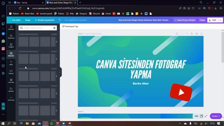The image size is (224, 126).
Task: Click the snapshot camera icon in address bar
Action: point(184,8)
